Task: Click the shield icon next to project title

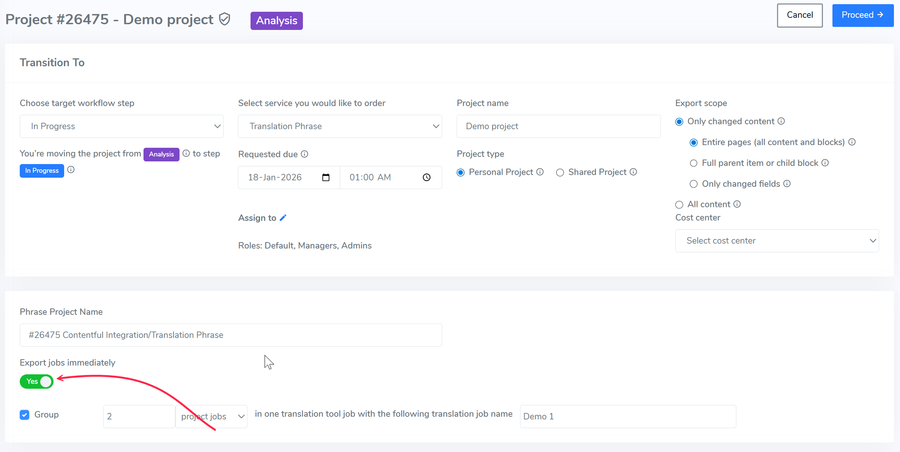Action: (x=225, y=19)
